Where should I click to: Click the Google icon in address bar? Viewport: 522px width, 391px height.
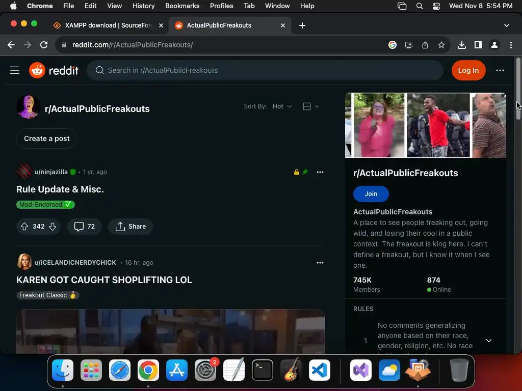pyautogui.click(x=393, y=45)
